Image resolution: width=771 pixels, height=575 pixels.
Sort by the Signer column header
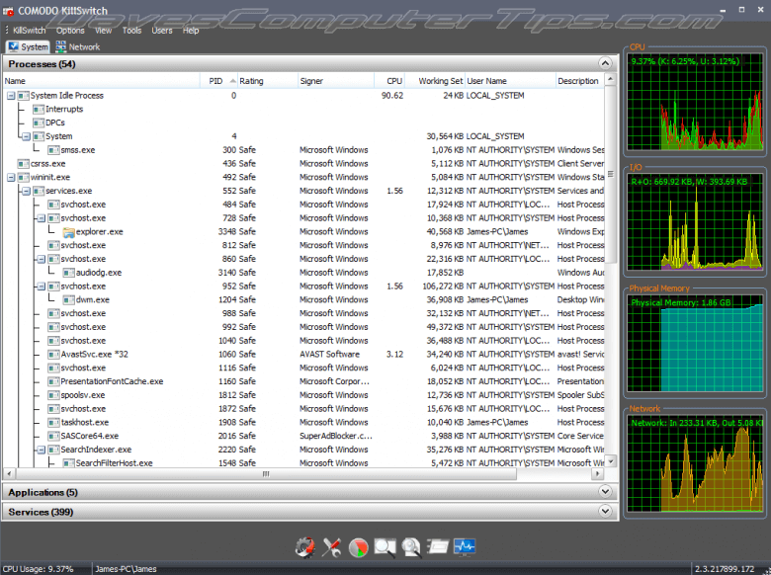tap(336, 81)
